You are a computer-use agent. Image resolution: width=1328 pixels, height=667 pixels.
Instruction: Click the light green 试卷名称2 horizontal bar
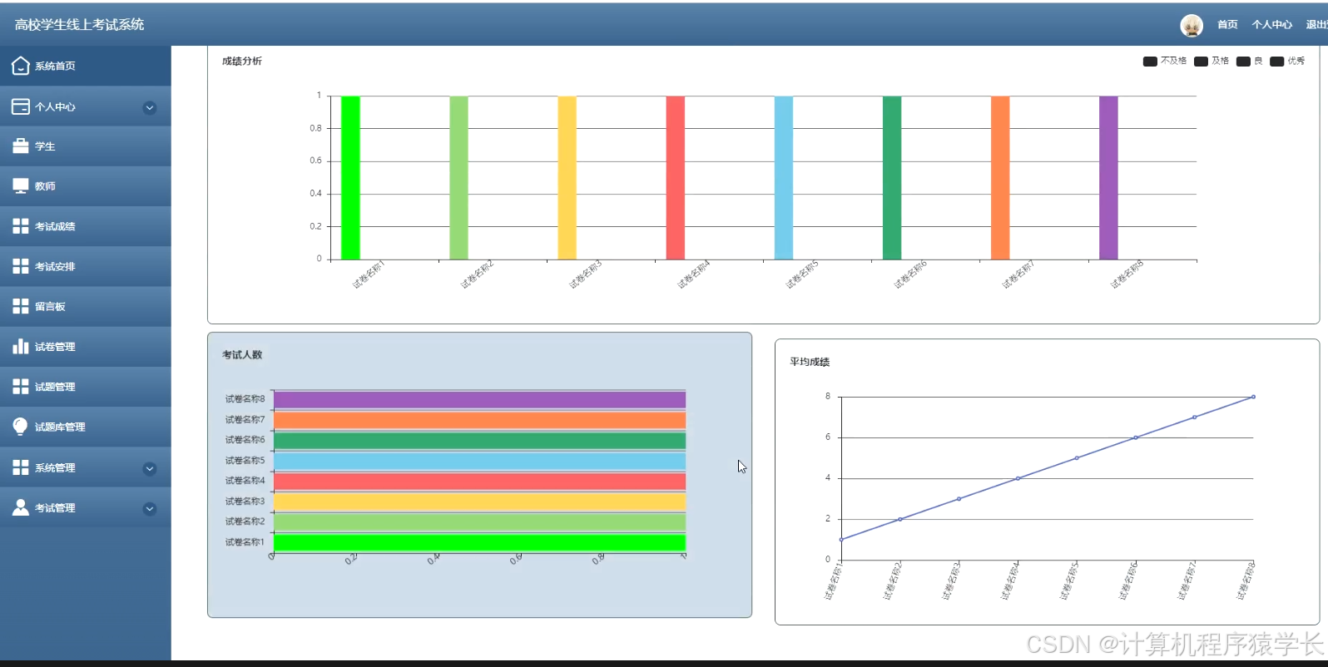tap(479, 522)
